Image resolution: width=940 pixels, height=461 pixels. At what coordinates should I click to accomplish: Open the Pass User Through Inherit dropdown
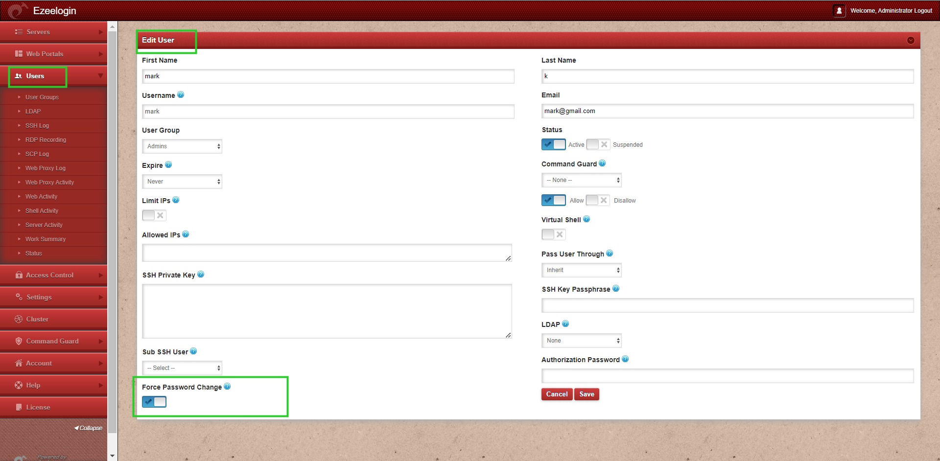pyautogui.click(x=582, y=270)
